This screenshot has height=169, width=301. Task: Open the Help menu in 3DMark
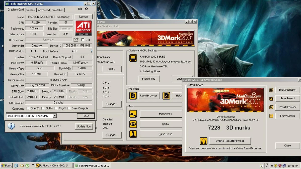pyautogui.click(x=117, y=26)
